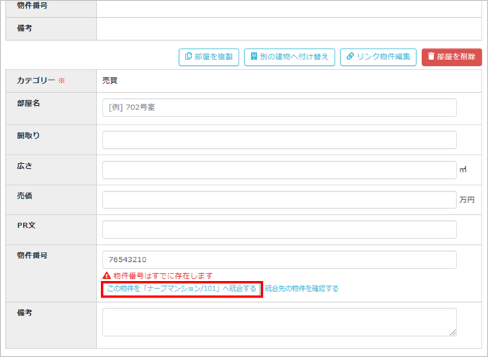
Task: Follow the 統合先の物件を確認する link
Action: click(x=302, y=289)
